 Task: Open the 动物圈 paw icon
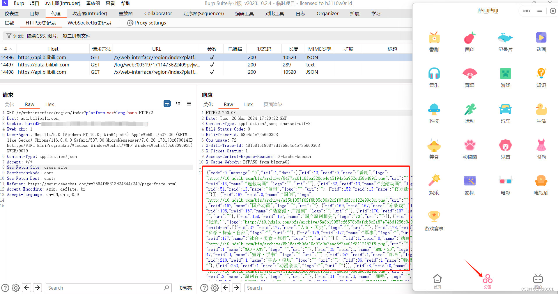click(x=470, y=145)
